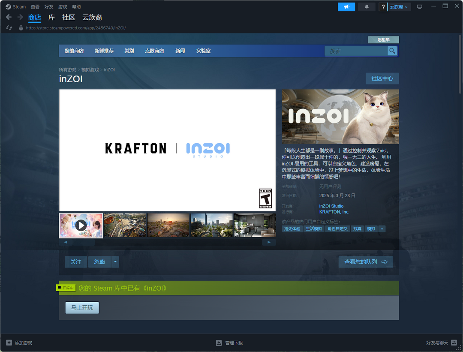463x352 pixels.
Task: Open the announcements megaphone button
Action: pos(346,7)
